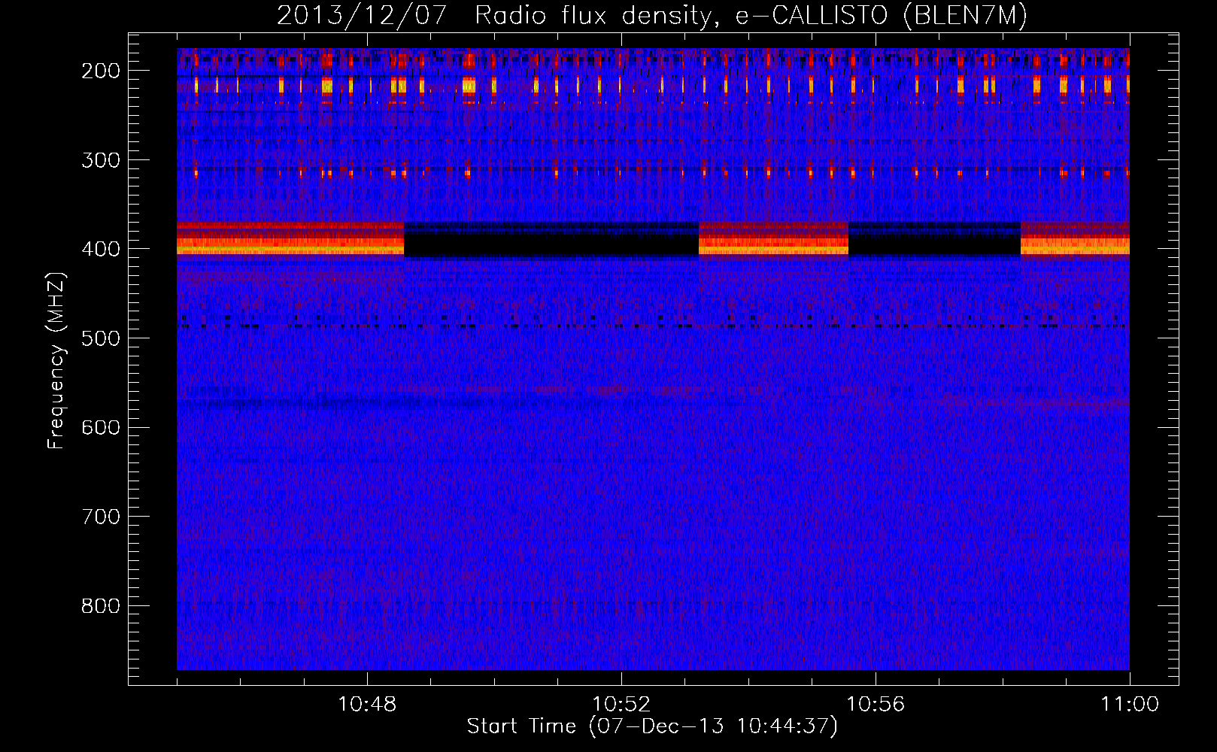Select the 200 frequency tick label
Screen dimensions: 1217x752
point(101,71)
